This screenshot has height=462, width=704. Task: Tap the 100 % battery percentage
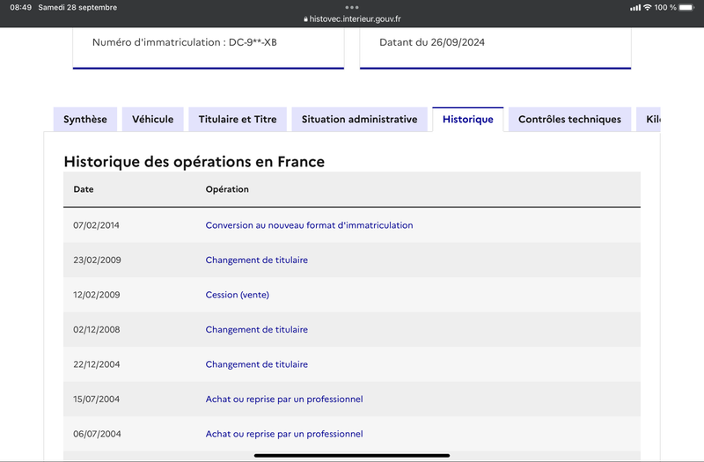(665, 7)
